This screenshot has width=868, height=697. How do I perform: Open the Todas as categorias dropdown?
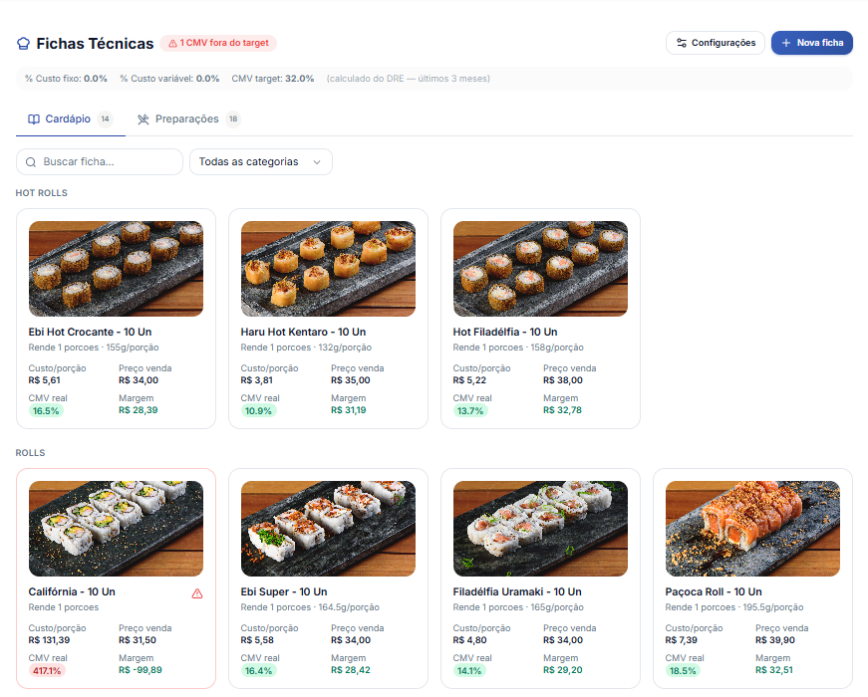(x=261, y=161)
